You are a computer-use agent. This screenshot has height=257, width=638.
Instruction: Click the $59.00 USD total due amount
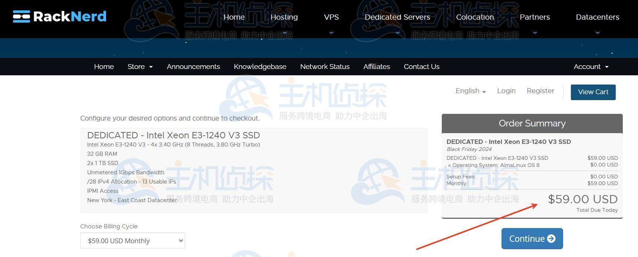(583, 199)
